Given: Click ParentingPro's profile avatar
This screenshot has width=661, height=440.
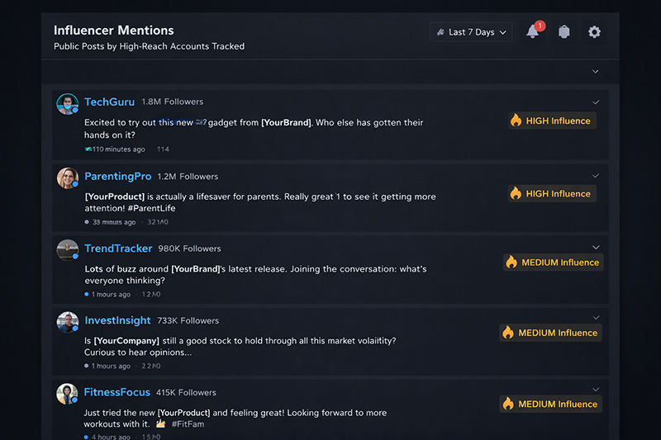Looking at the screenshot, I should pyautogui.click(x=67, y=177).
